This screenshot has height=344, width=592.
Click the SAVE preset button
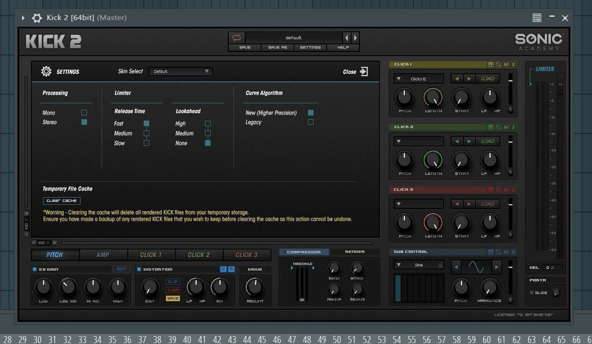coord(245,47)
